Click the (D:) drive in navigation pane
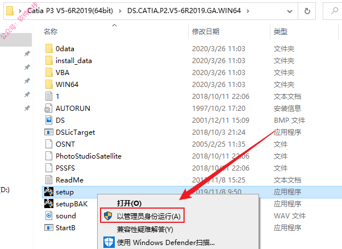The height and width of the screenshot is (249, 342). click(x=5, y=190)
